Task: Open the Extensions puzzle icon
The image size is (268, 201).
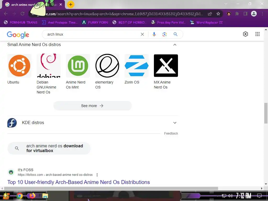Action: [237, 14]
